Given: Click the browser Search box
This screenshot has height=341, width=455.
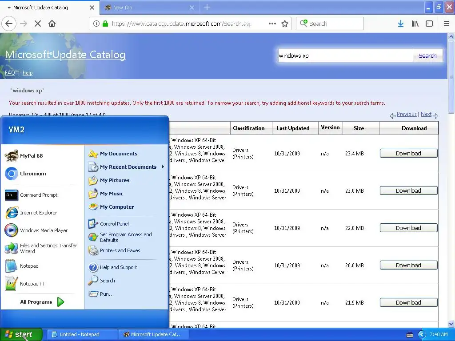Looking at the screenshot, I should click(x=330, y=24).
